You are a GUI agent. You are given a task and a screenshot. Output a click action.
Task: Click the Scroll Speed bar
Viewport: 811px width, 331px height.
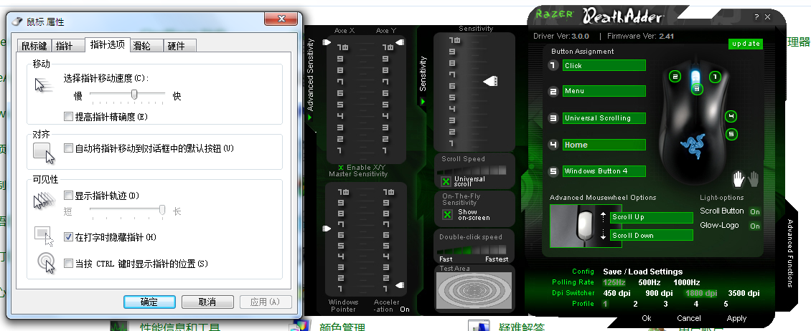(472, 171)
